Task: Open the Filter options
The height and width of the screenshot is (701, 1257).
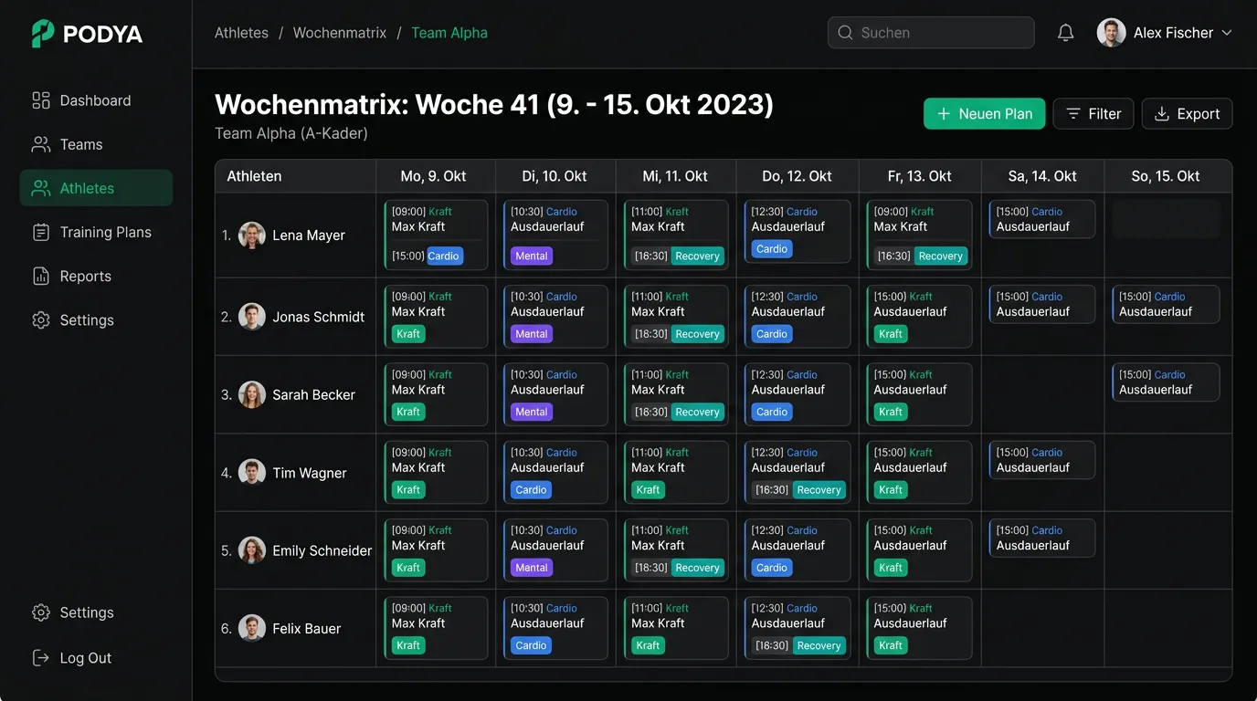Action: 1093,114
